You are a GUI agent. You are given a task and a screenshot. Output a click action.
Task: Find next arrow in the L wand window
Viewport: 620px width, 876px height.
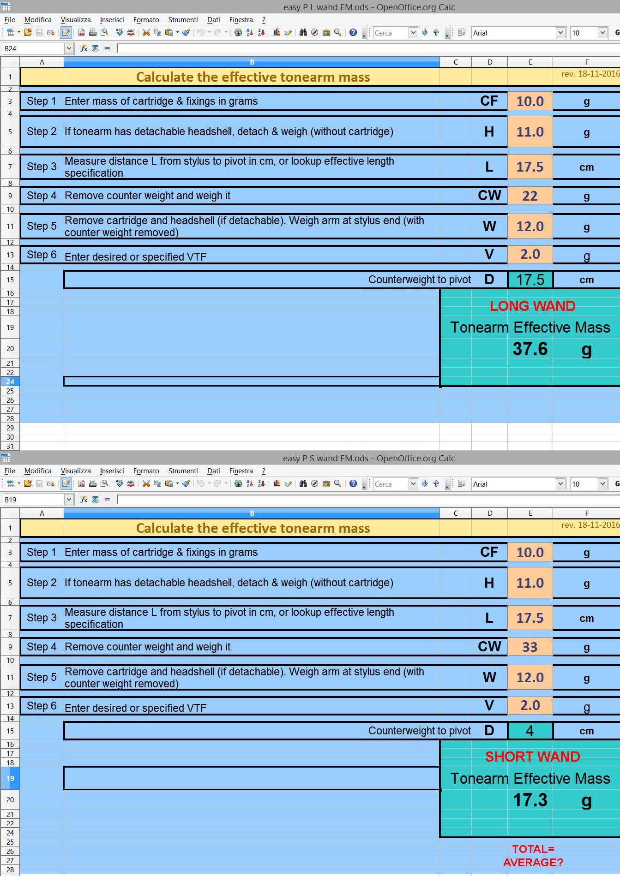425,33
